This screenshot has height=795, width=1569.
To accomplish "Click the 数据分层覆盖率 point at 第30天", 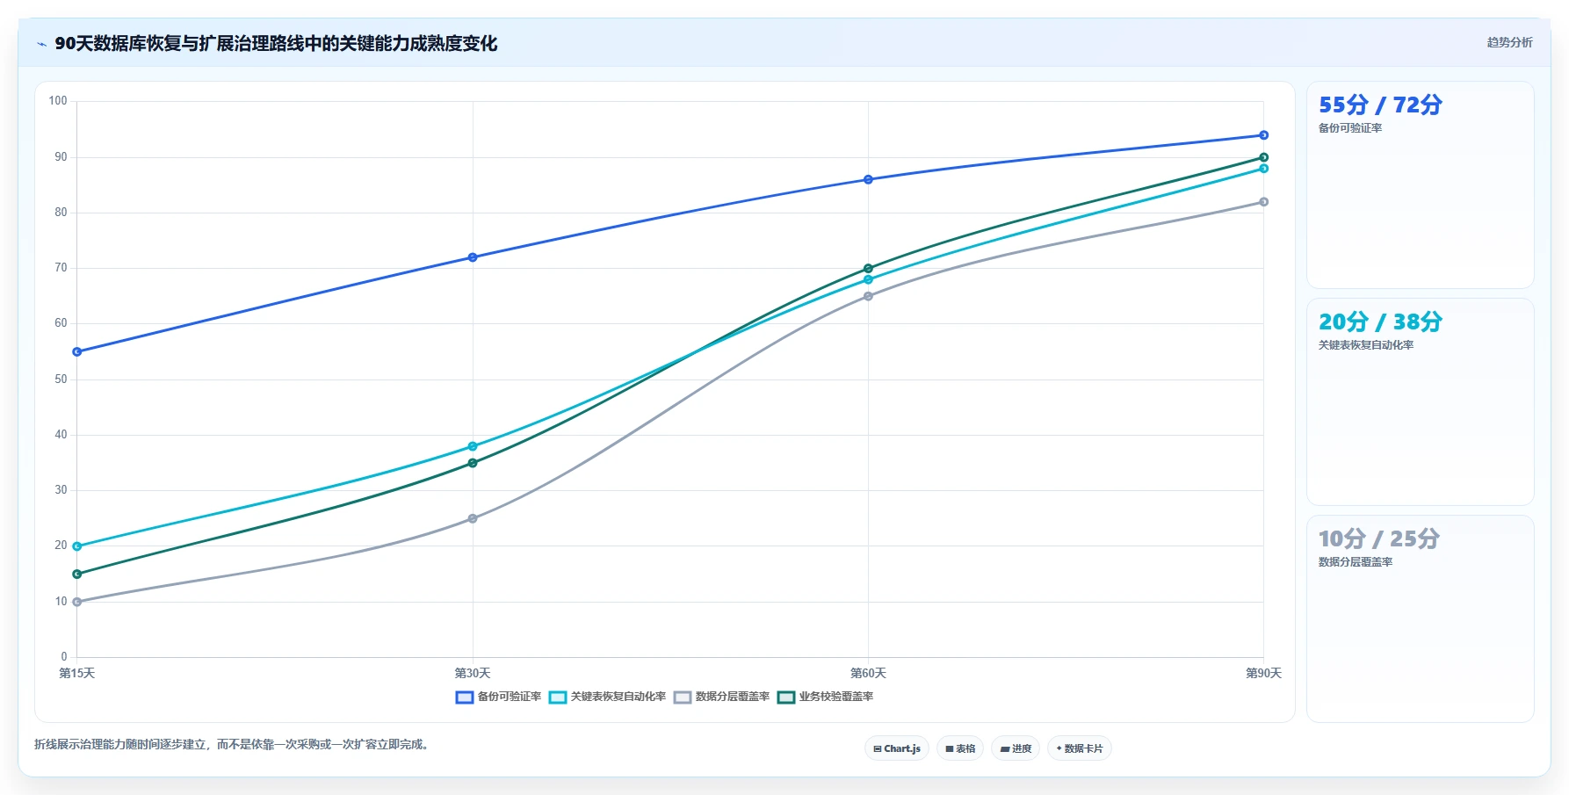I will click(473, 518).
